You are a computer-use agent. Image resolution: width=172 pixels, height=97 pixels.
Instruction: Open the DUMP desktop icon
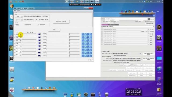coord(159,69)
